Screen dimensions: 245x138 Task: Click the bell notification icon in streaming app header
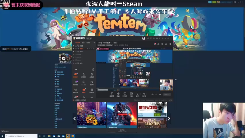click(x=166, y=44)
